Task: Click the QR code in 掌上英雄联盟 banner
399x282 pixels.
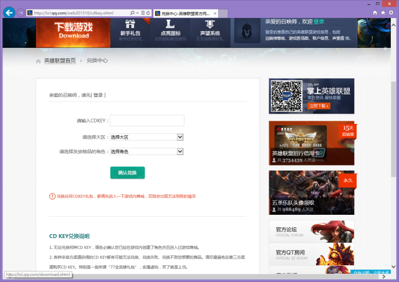Action: (x=286, y=96)
